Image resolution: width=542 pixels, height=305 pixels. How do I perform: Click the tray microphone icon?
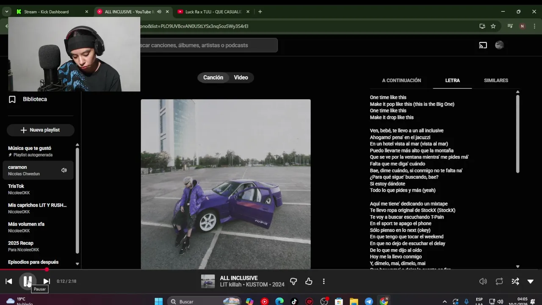[467, 302]
